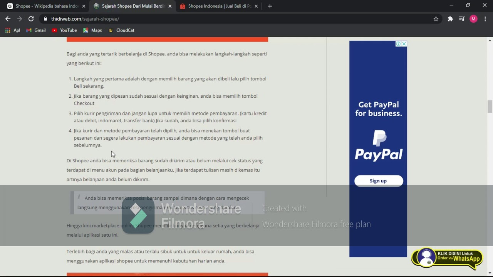493x277 pixels.
Task: Open the Chrome extensions puzzle icon
Action: (450, 18)
